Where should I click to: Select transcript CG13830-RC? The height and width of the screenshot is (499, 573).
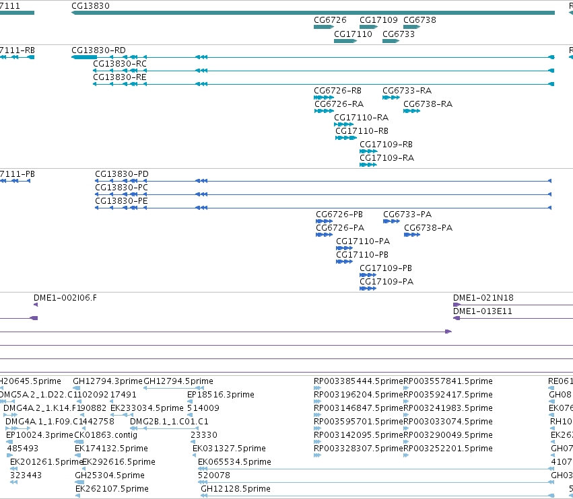click(323, 71)
